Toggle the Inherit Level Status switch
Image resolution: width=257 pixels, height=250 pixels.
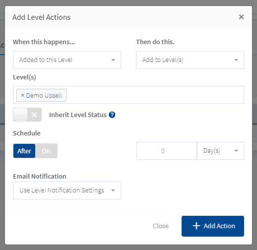point(27,115)
